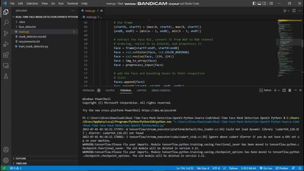Maximize the panel size with chevron up
Screen dimensions: 304x171
[x=295, y=90]
